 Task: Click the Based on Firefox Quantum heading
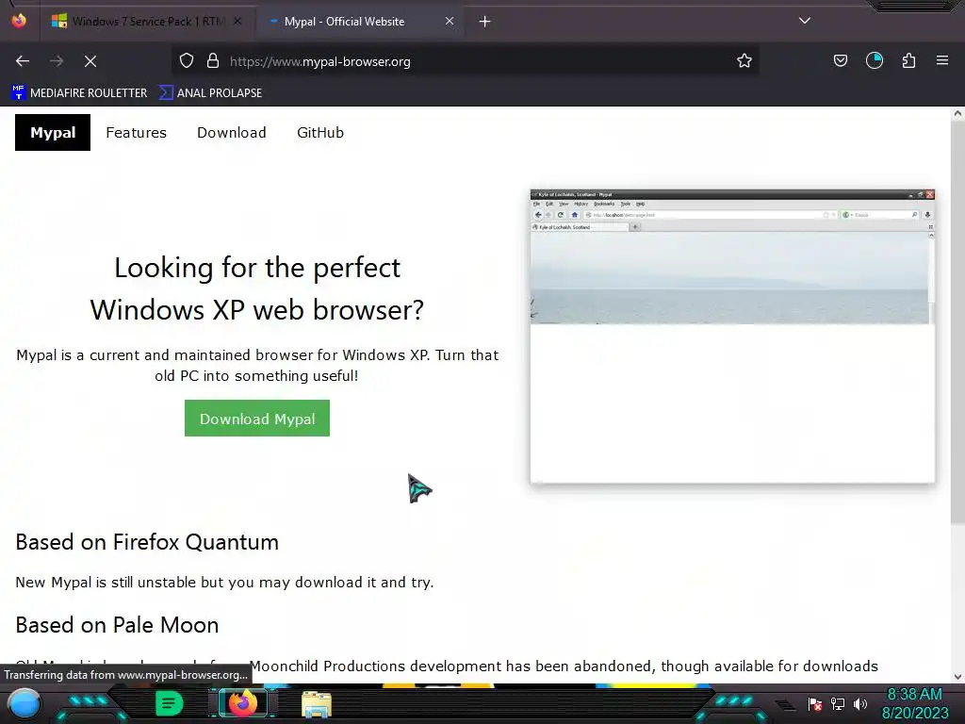pos(147,542)
